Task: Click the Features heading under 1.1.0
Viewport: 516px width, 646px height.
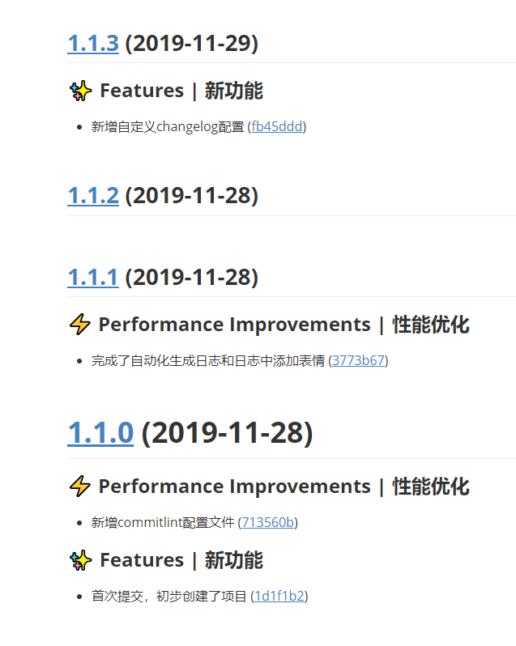Action: [181, 560]
